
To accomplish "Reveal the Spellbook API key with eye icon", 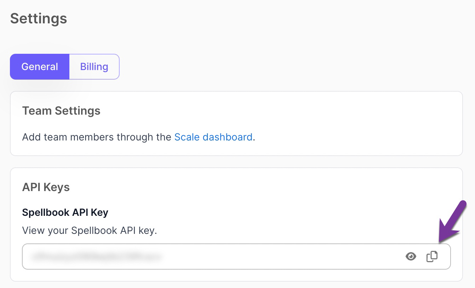I will pyautogui.click(x=411, y=257).
